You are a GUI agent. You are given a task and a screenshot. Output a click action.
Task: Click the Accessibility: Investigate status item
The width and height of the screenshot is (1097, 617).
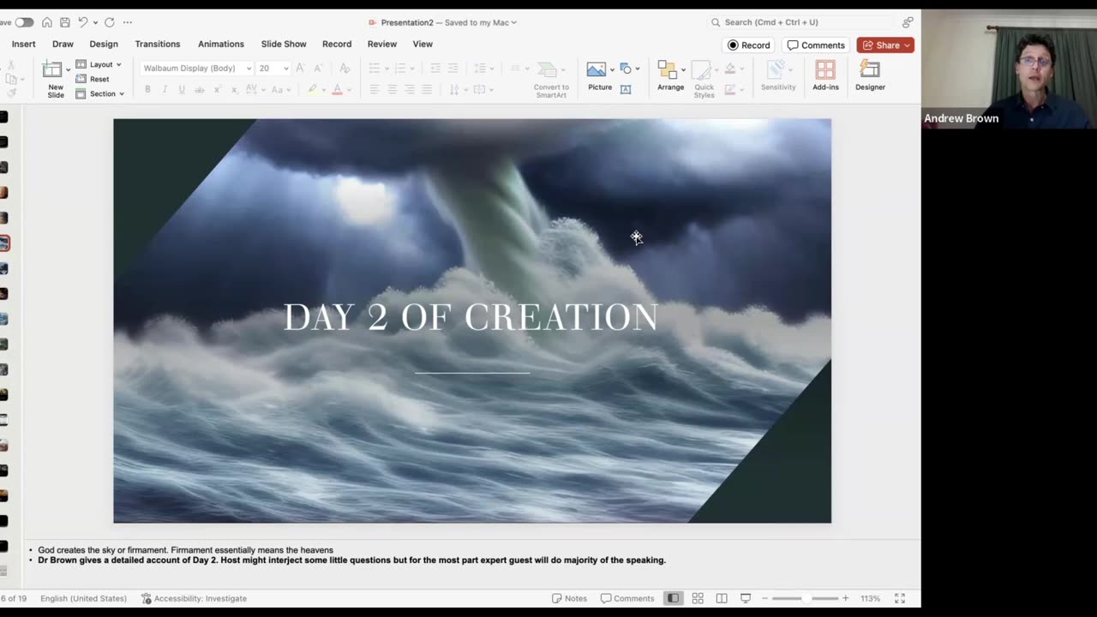[x=194, y=598]
